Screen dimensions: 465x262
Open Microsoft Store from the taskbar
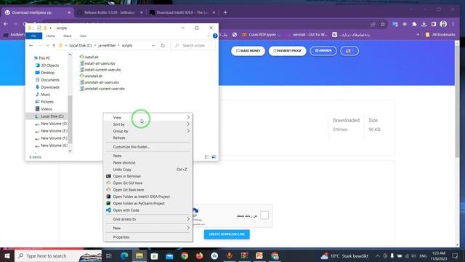(154, 255)
